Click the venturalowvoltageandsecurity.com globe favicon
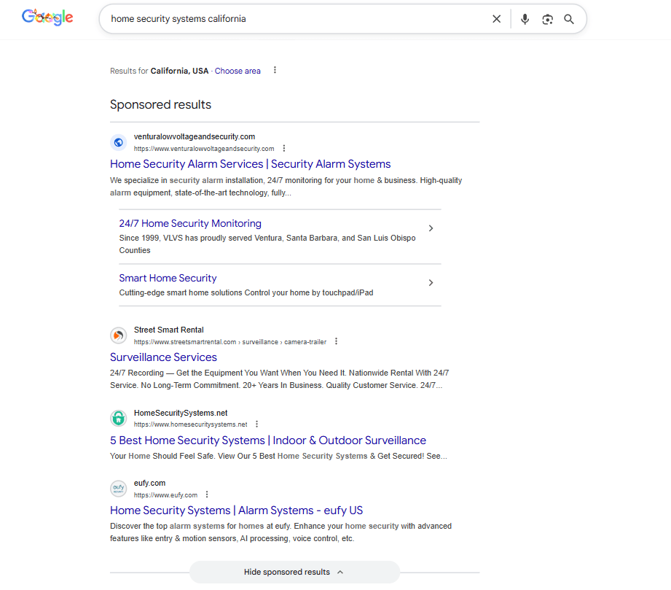The height and width of the screenshot is (590, 671). [118, 142]
